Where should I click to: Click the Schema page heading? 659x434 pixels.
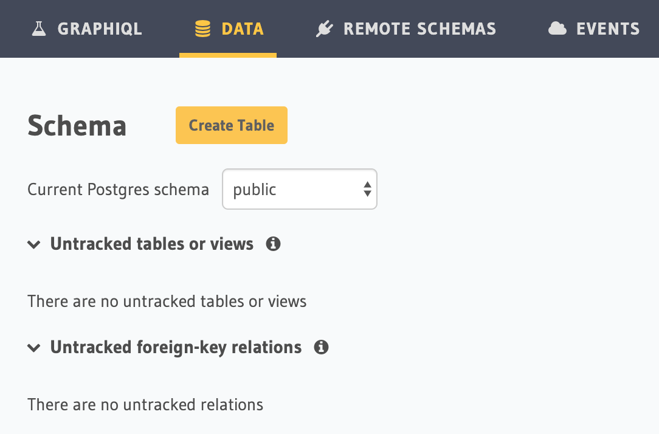click(77, 126)
